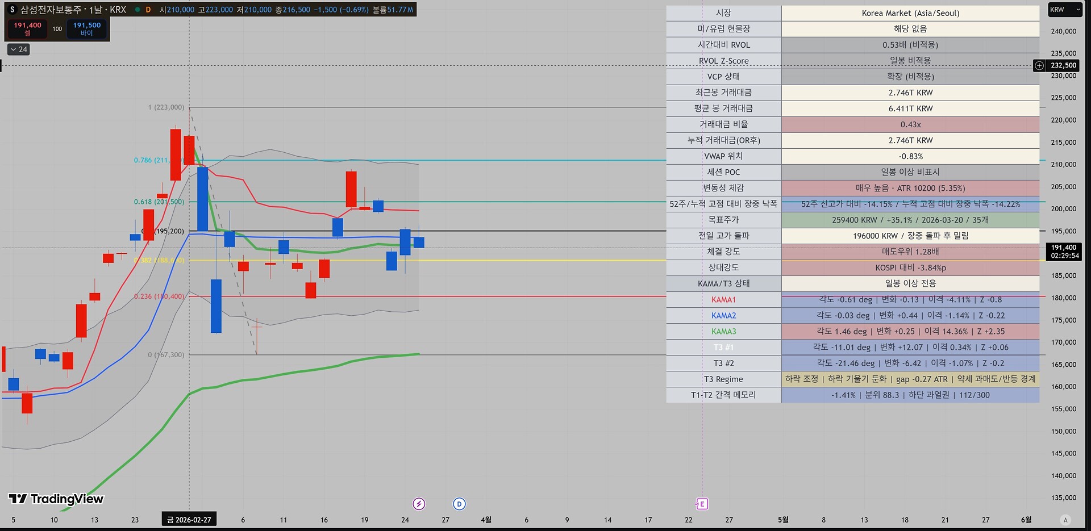Click the 2026-02-27 date label

point(189,520)
